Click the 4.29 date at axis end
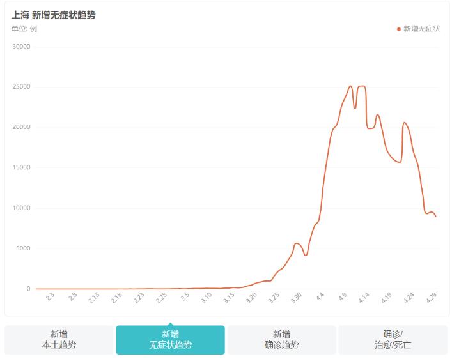452x359 pixels. point(430,298)
